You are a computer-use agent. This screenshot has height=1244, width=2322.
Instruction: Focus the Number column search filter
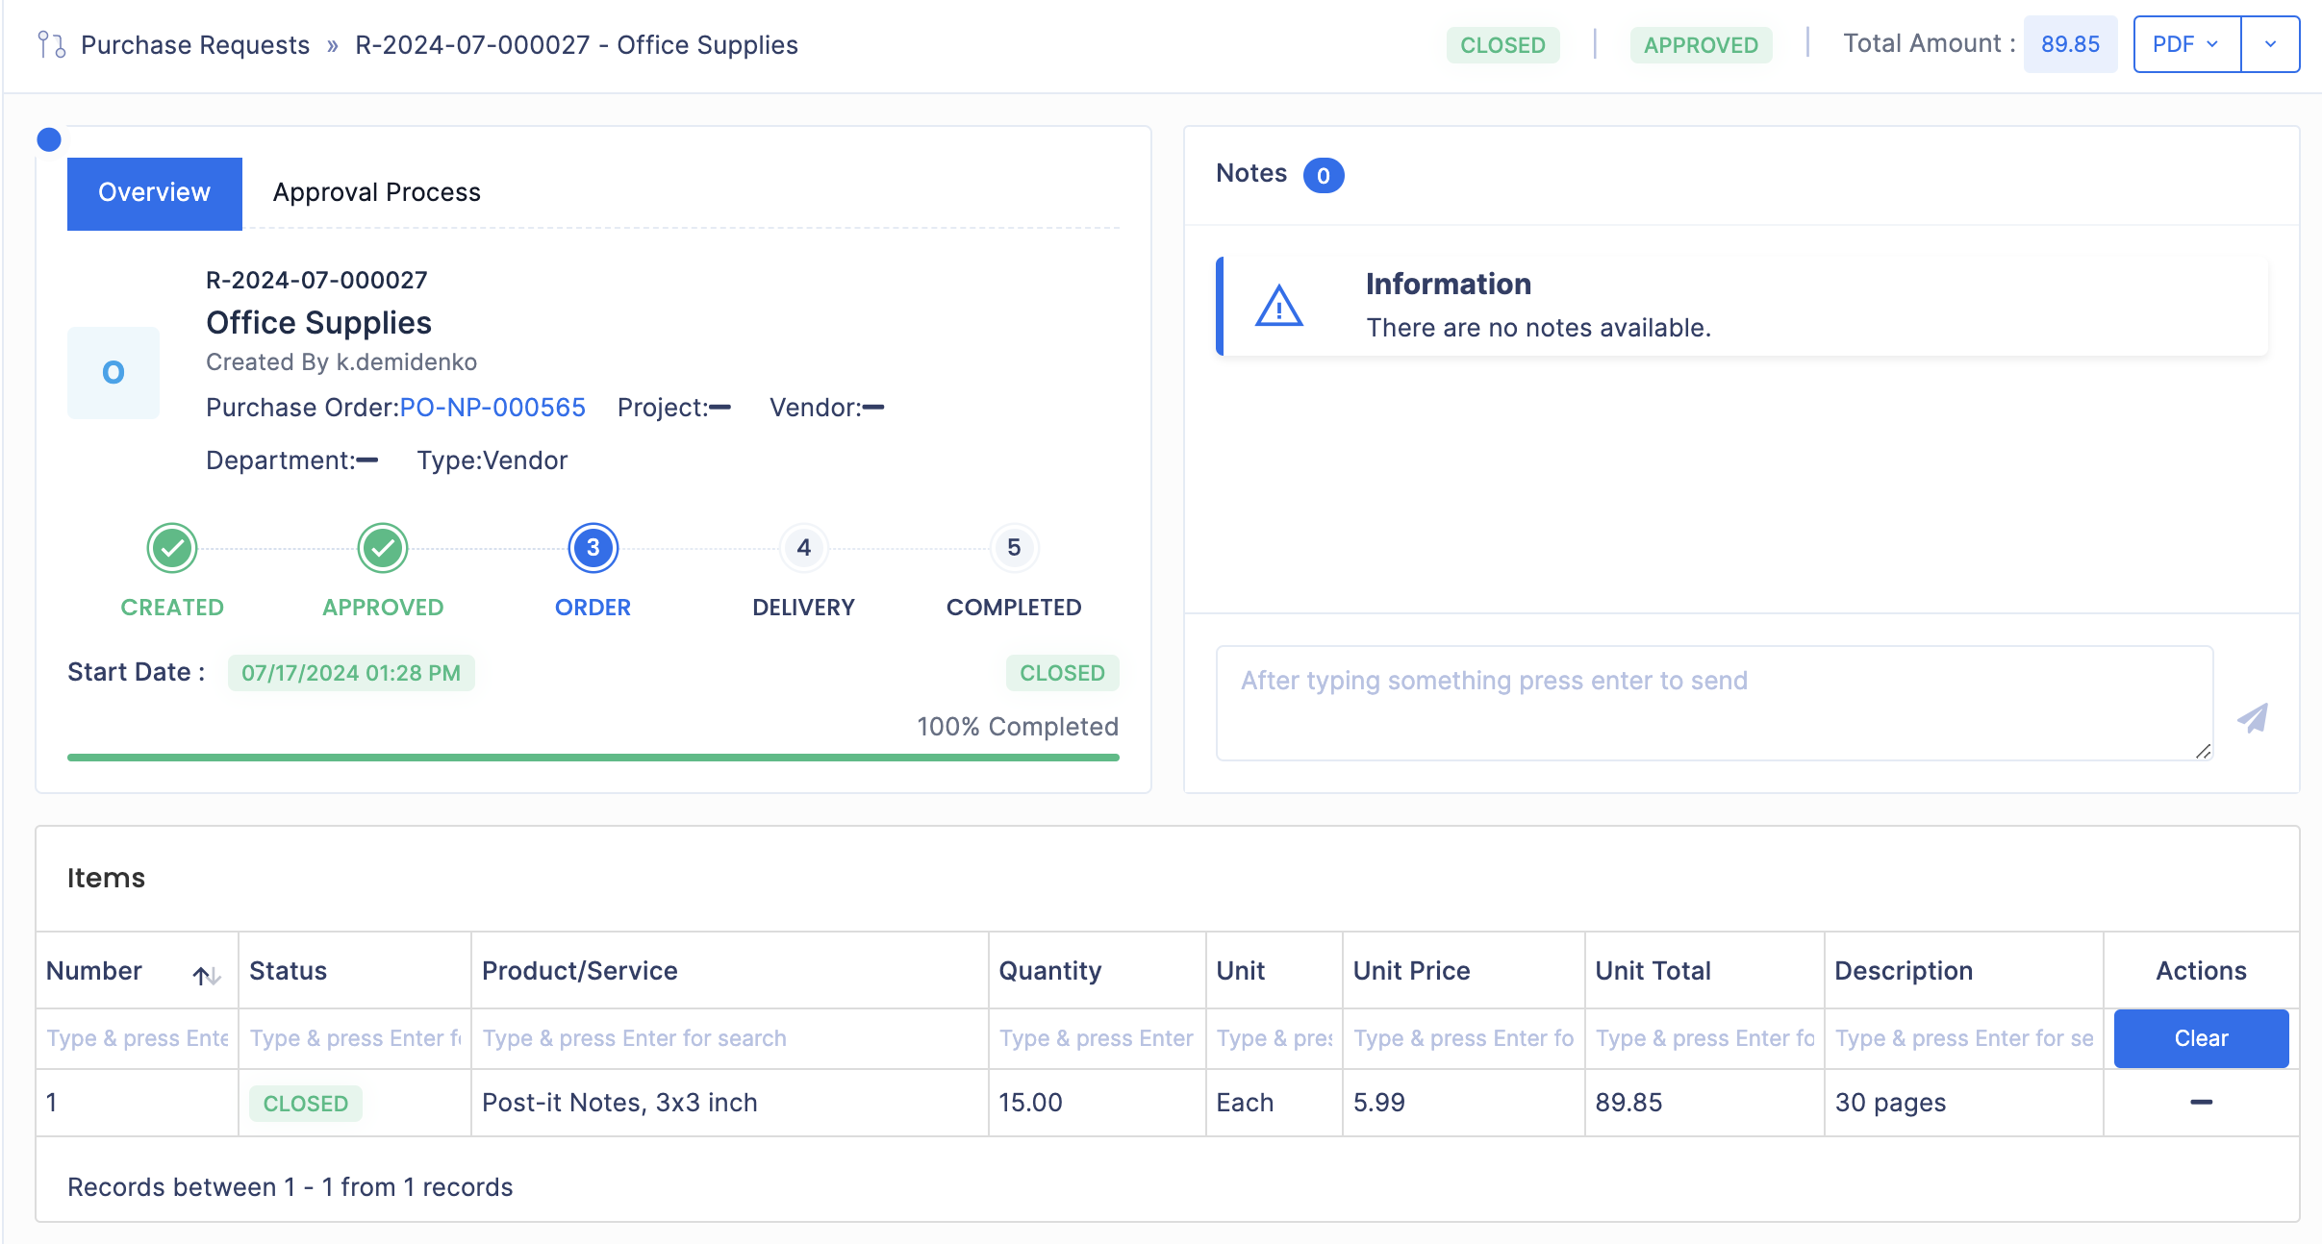[138, 1038]
